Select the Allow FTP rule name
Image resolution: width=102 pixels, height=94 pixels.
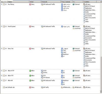pyautogui.click(x=10, y=76)
